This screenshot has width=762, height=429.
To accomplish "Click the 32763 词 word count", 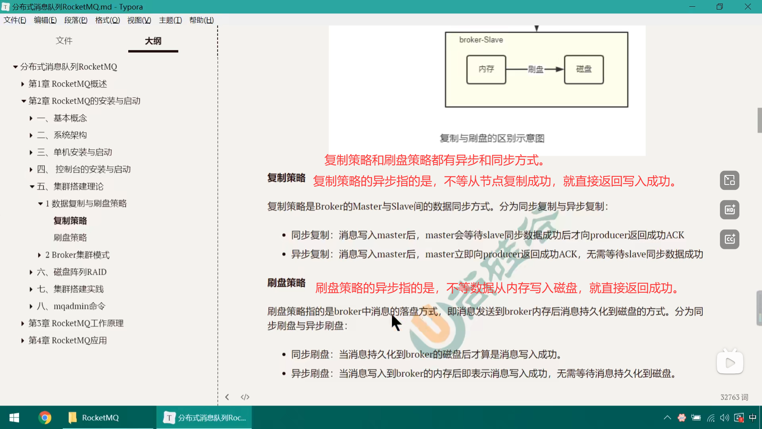I will tap(734, 397).
